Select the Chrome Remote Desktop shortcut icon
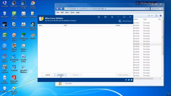The width and height of the screenshot is (171, 96). pyautogui.click(x=24, y=47)
